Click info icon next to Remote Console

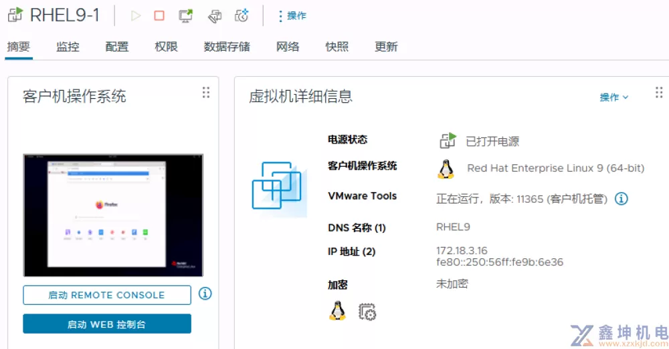(x=205, y=294)
